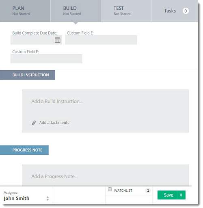Click the paperclip attachment icon

(x=34, y=123)
